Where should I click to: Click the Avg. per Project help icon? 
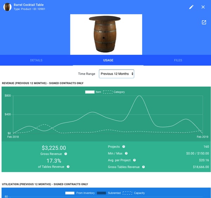click(134, 160)
